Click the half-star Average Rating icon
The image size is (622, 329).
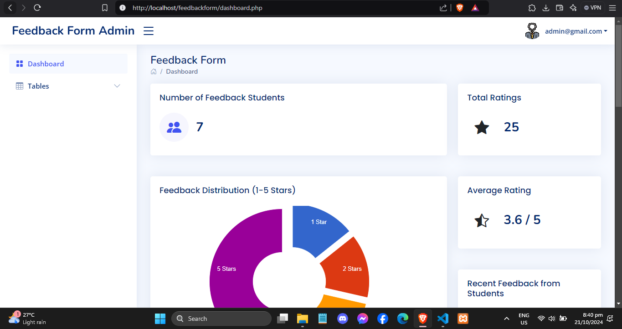point(482,220)
